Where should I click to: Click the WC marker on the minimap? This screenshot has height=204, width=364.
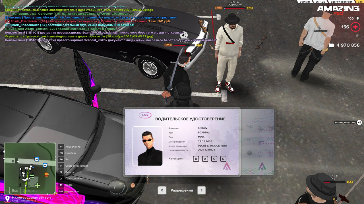pos(27,168)
